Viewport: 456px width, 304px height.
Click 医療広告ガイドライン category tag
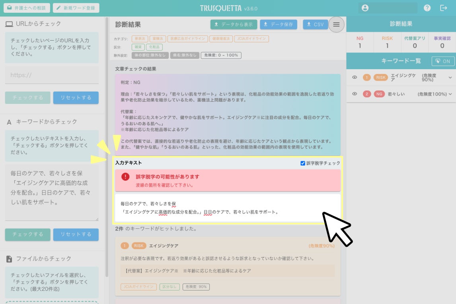click(188, 39)
